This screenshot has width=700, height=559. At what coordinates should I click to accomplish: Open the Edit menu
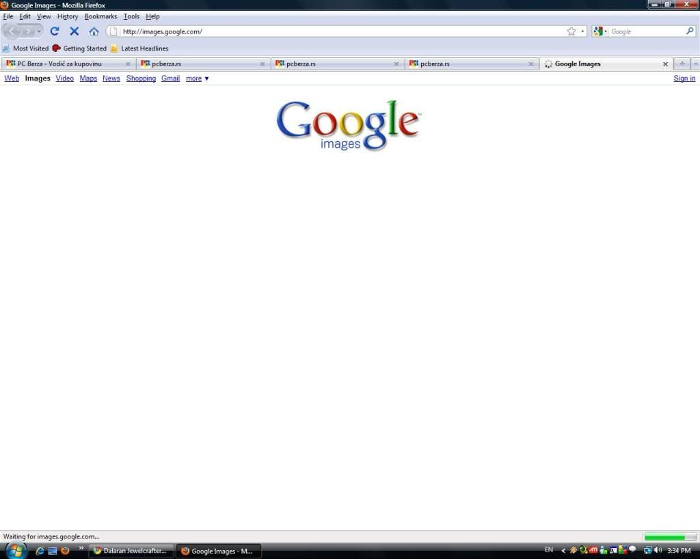(x=25, y=16)
